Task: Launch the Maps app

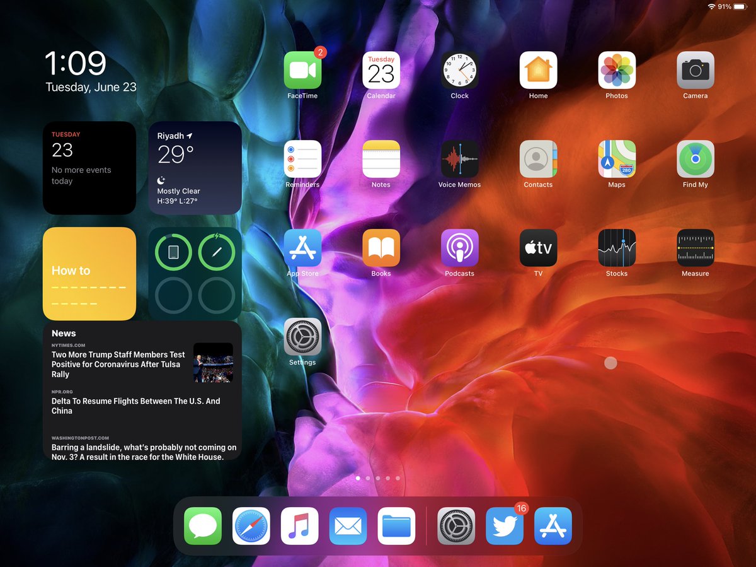Action: pos(617,159)
